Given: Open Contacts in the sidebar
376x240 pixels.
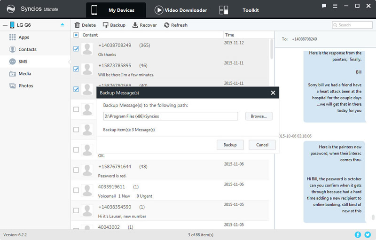Looking at the screenshot, I should 28,49.
